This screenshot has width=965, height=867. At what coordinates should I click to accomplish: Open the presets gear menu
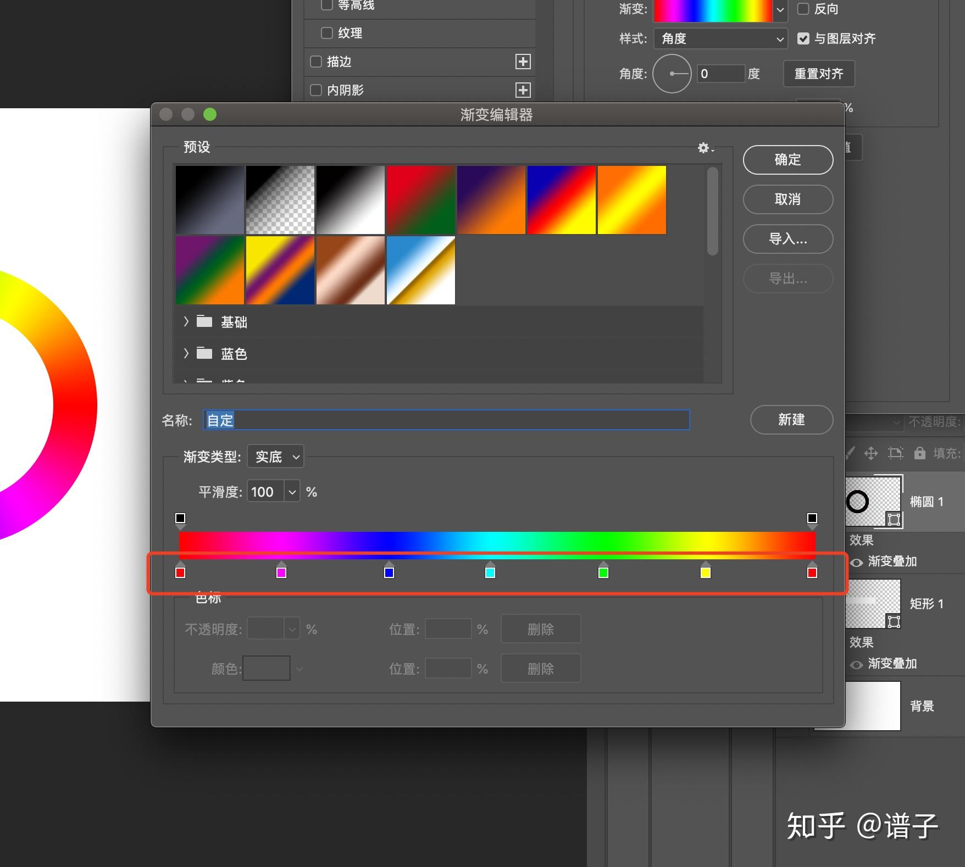tap(705, 148)
